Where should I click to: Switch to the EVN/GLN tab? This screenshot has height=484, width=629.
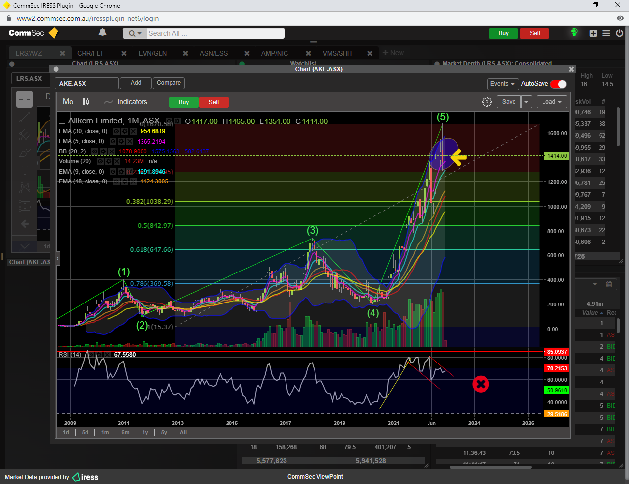point(152,53)
